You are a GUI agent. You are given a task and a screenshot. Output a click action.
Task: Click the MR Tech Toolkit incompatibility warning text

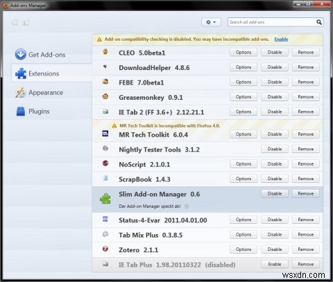pyautogui.click(x=169, y=125)
